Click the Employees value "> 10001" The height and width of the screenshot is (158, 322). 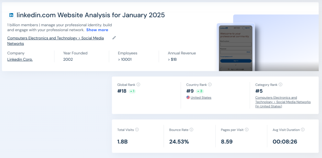click(x=125, y=59)
